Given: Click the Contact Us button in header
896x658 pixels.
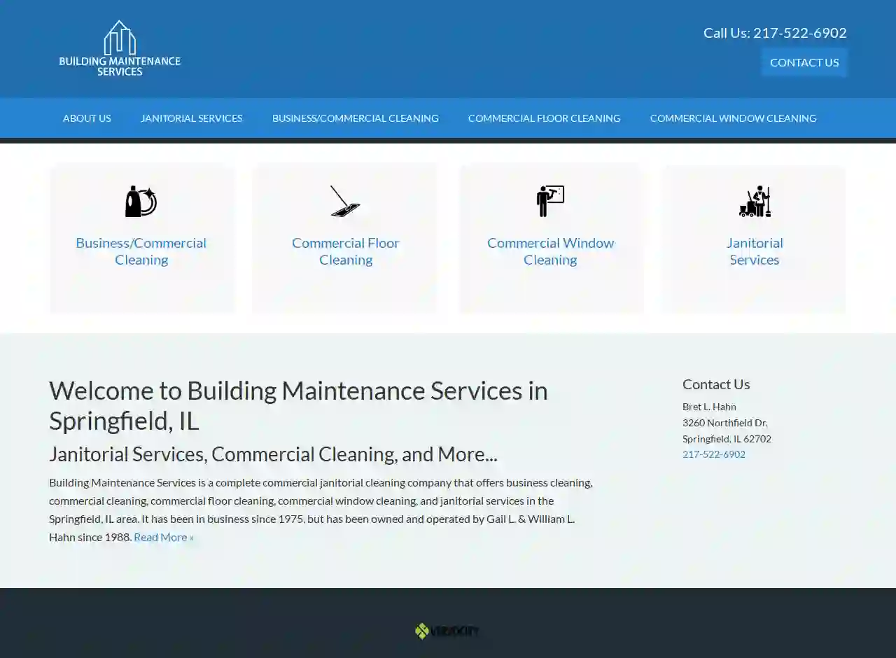Looking at the screenshot, I should [x=804, y=62].
